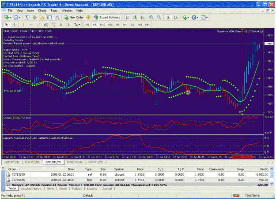Image resolution: width=276 pixels, height=199 pixels.
Task: Switch timeframe to H4
Action: pyautogui.click(x=125, y=25)
